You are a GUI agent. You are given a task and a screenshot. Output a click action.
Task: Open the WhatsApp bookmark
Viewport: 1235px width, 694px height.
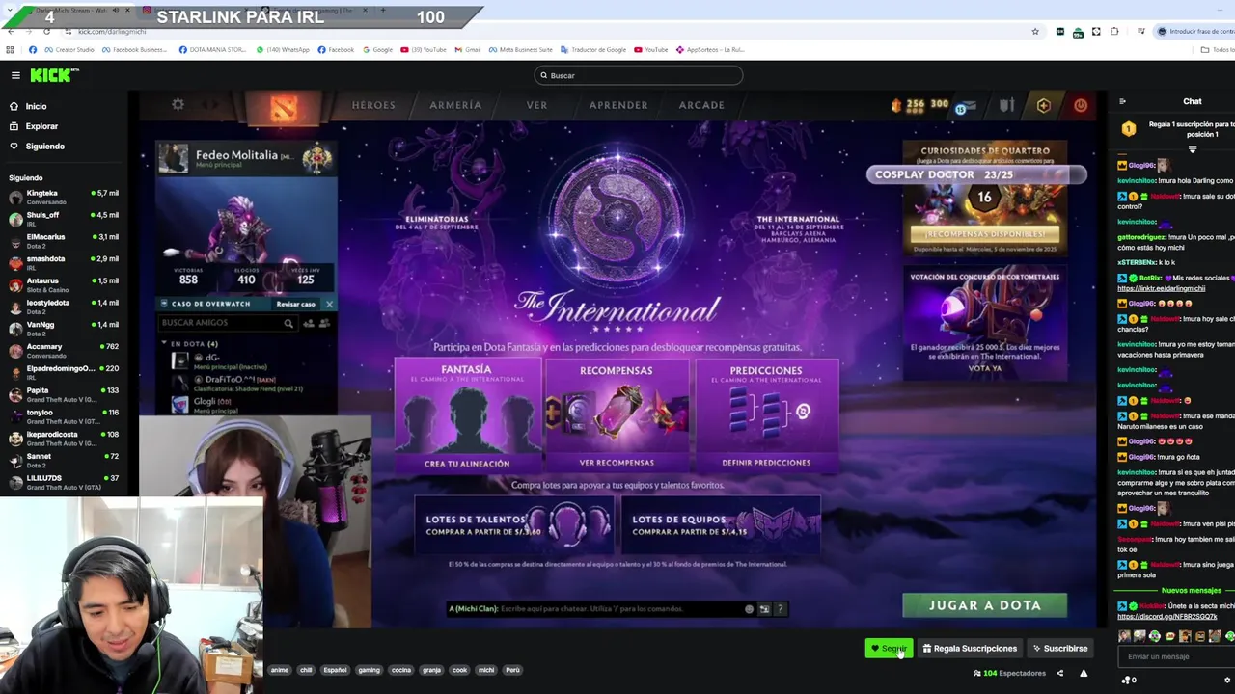(x=283, y=49)
